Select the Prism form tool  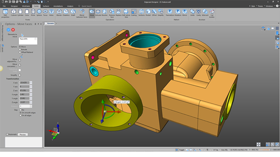pyautogui.click(x=33, y=13)
